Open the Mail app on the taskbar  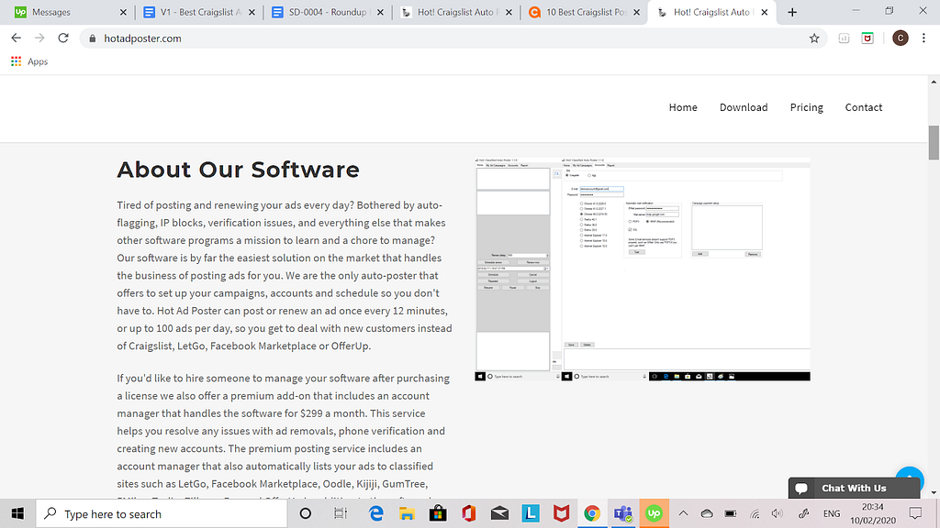(499, 513)
